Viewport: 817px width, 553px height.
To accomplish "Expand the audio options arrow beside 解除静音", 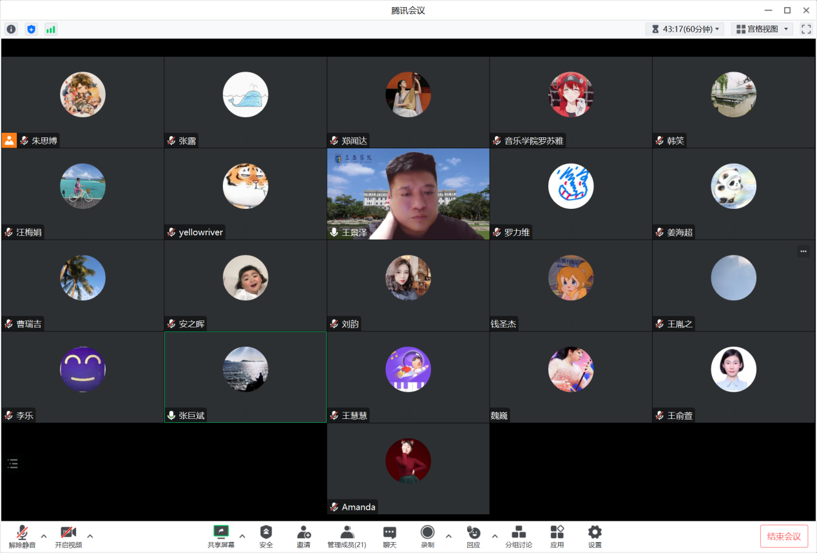I will 44,536.
